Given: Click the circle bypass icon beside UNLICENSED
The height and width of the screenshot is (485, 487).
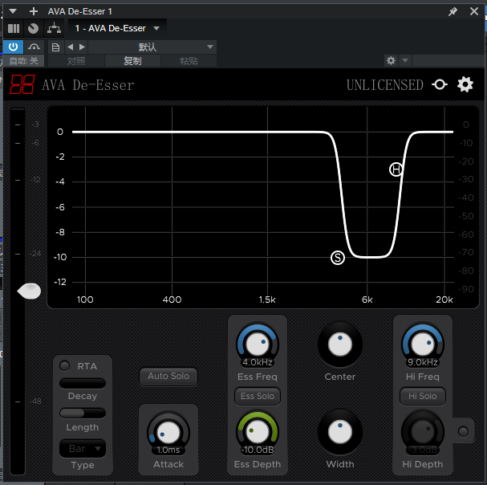Looking at the screenshot, I should pyautogui.click(x=440, y=84).
